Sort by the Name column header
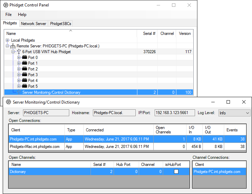Screen dimensions: 252x194 tap(71, 34)
